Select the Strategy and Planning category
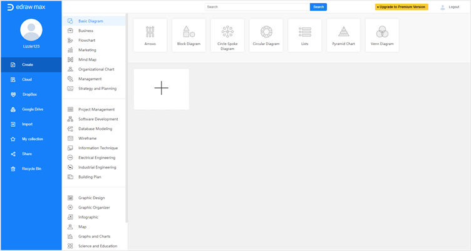Screen dimensions: 471x251 point(94,89)
